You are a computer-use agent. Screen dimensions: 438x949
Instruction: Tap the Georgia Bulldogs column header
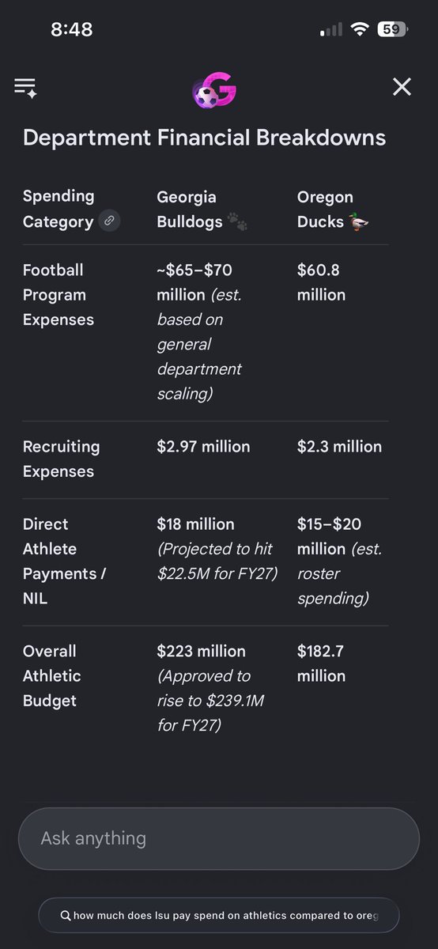pyautogui.click(x=190, y=210)
